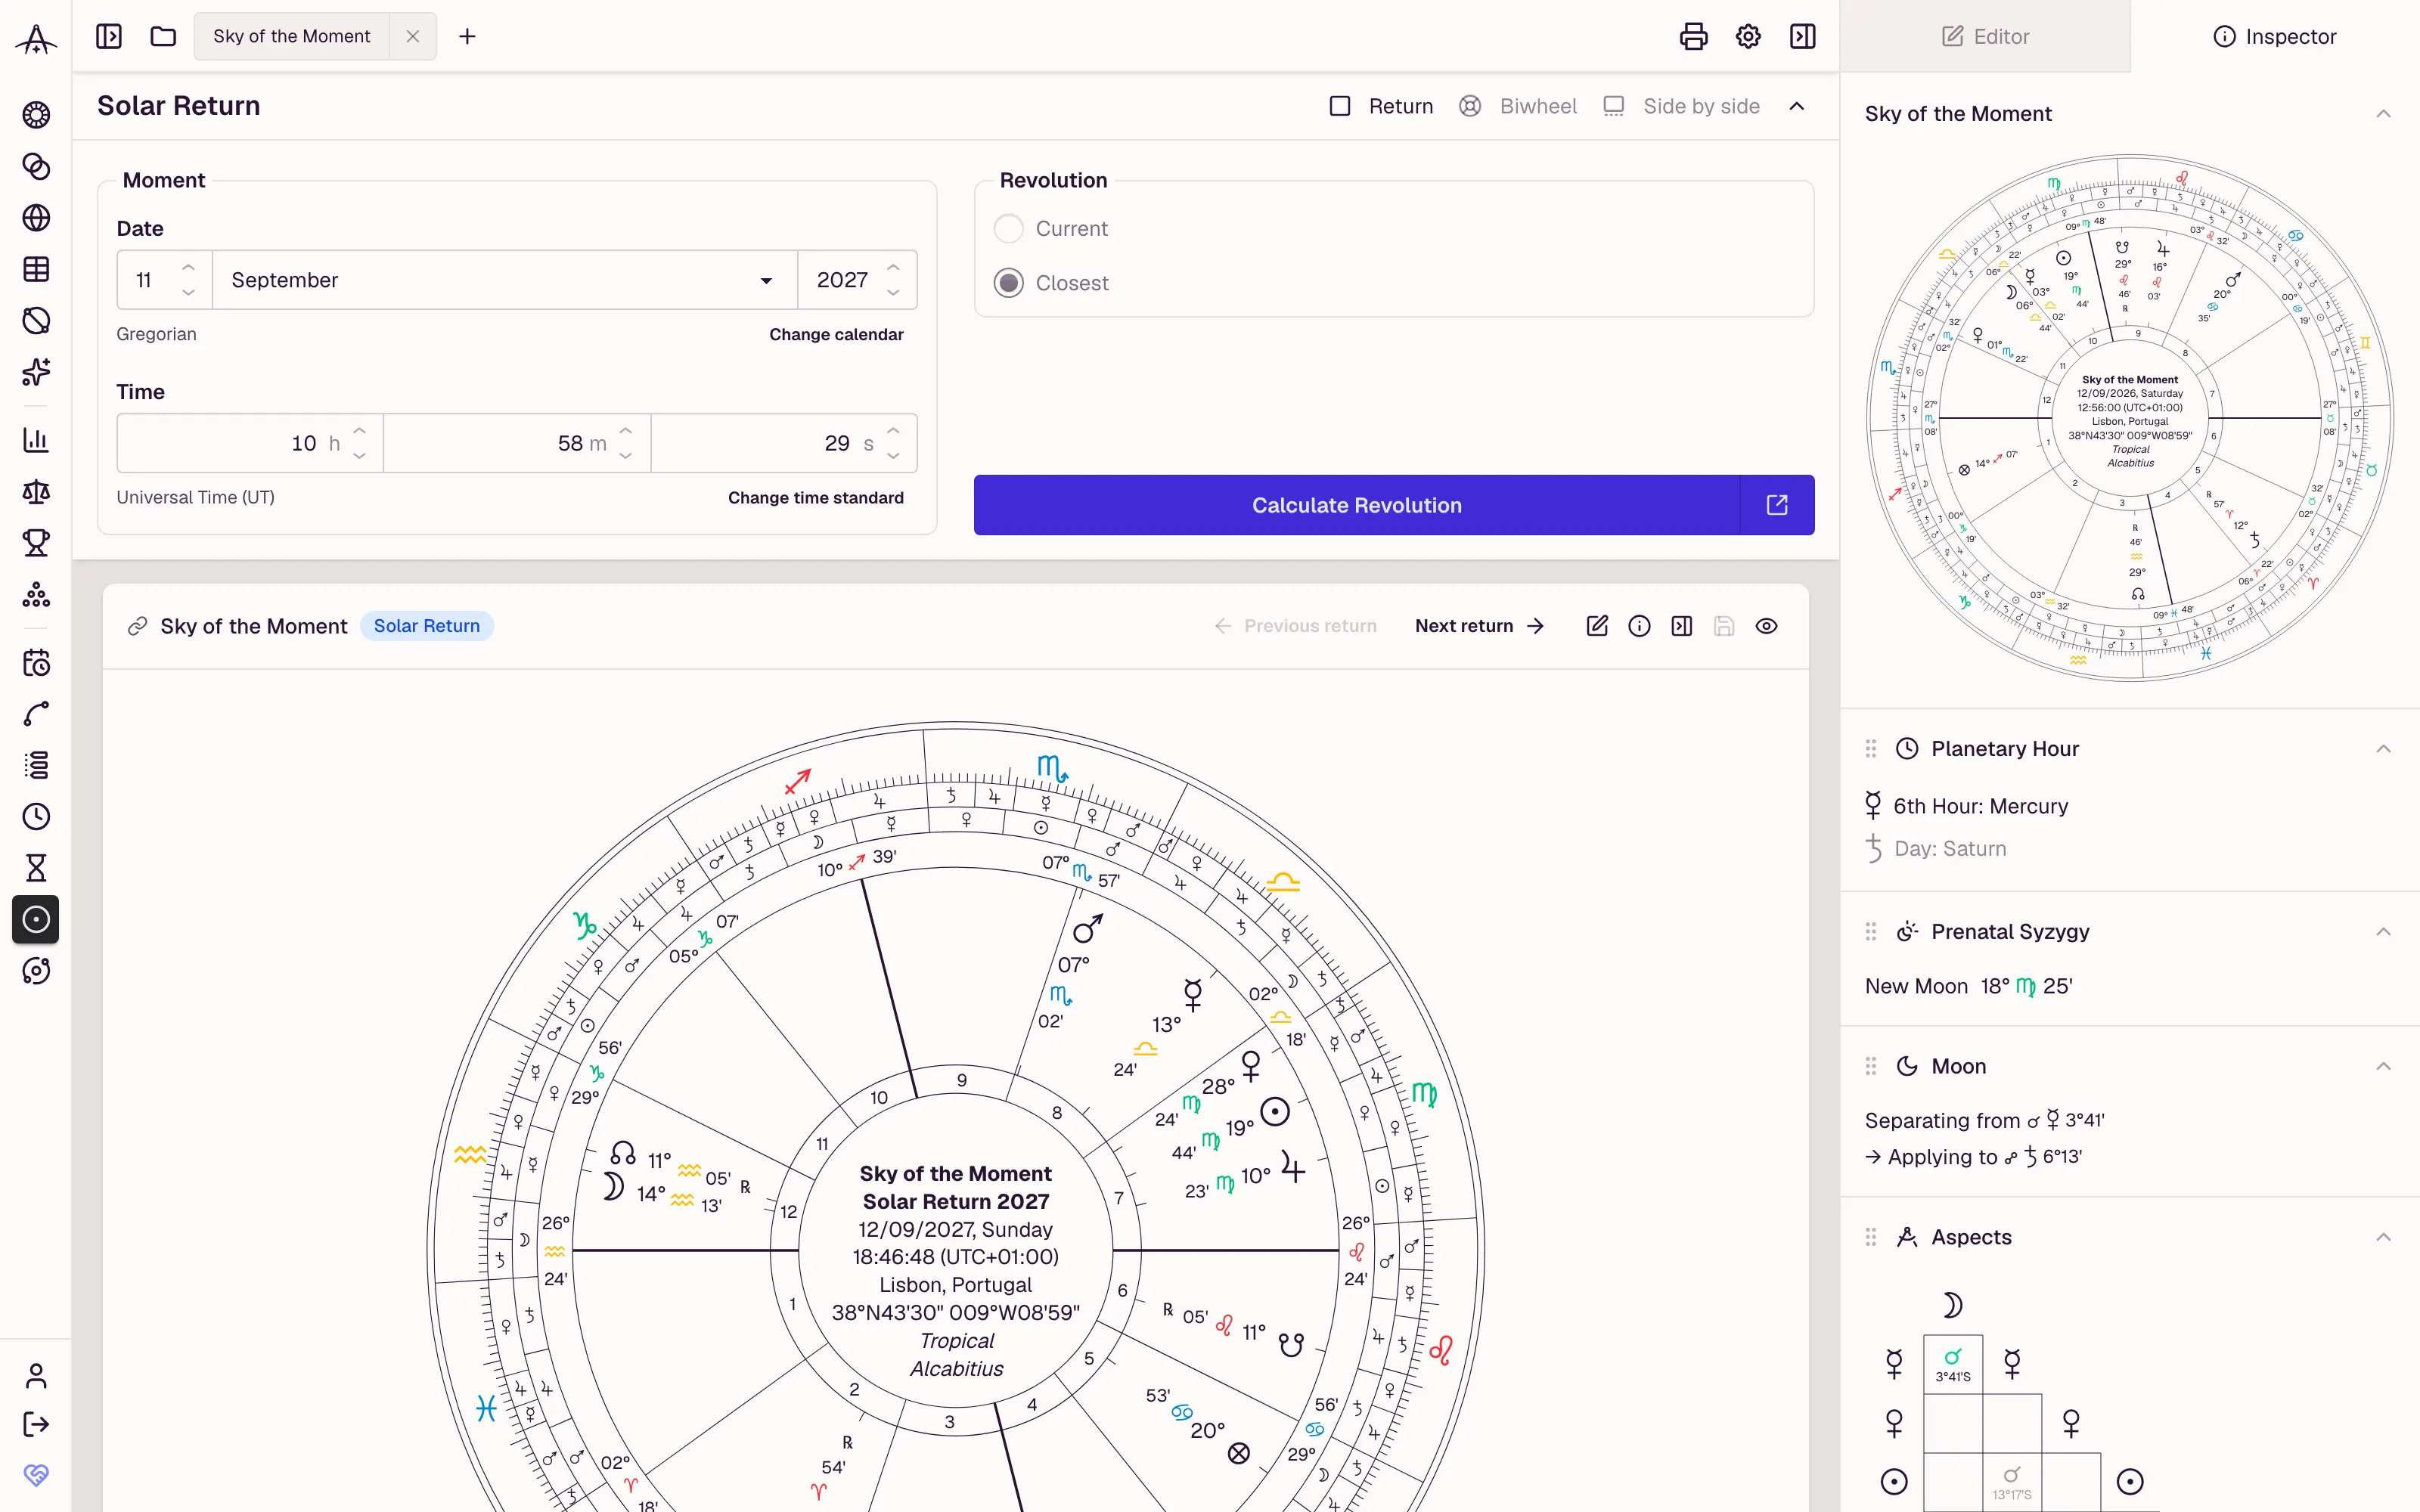Open the month dropdown showing September

point(504,280)
